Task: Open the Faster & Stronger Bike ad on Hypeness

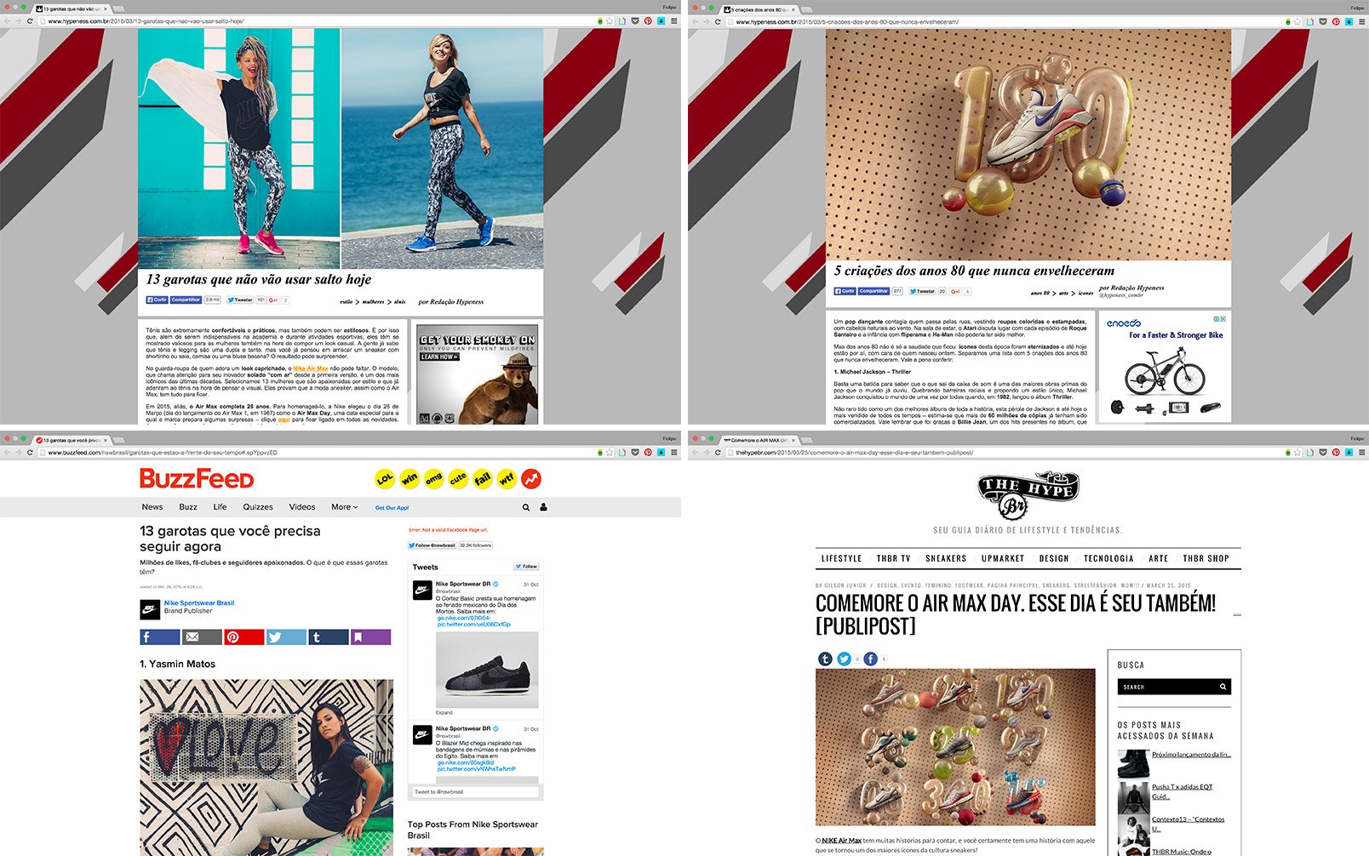Action: (x=1165, y=368)
